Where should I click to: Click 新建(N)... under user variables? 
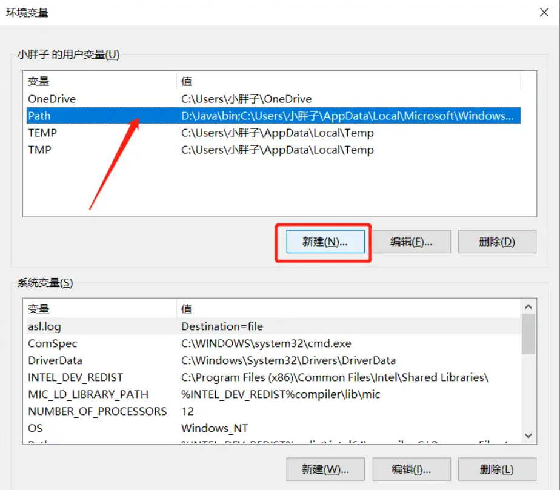(x=325, y=242)
